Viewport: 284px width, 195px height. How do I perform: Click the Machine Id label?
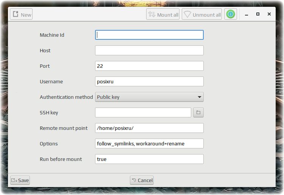tap(52, 35)
